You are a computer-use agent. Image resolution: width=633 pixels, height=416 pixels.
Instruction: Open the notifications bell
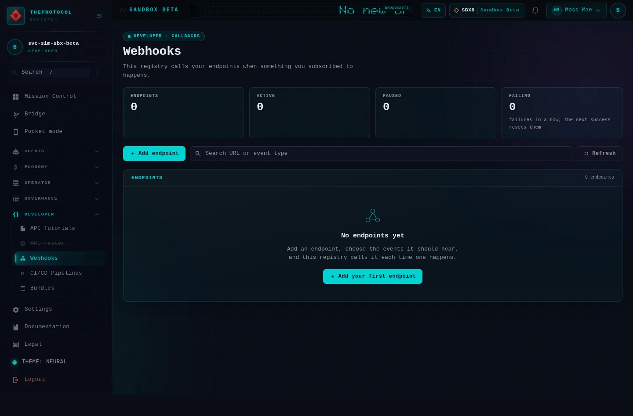click(x=535, y=11)
